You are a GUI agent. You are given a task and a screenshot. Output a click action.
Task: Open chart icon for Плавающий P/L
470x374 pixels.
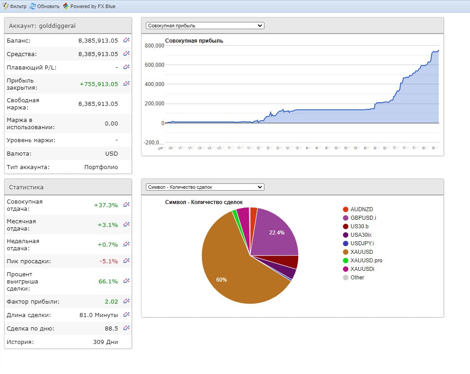tap(126, 67)
